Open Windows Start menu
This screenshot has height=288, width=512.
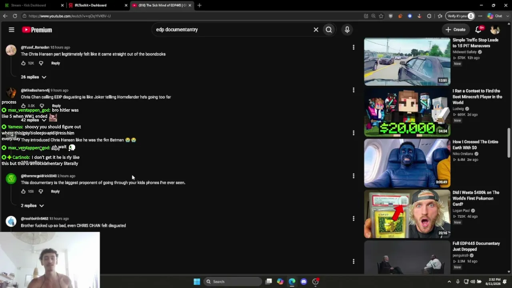click(x=197, y=282)
